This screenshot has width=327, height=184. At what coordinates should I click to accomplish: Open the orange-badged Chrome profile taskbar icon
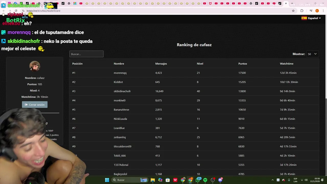190,180
